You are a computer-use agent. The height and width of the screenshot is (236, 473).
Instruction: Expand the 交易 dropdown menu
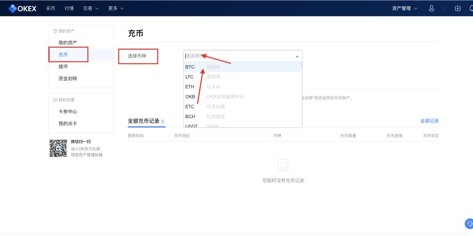point(91,8)
